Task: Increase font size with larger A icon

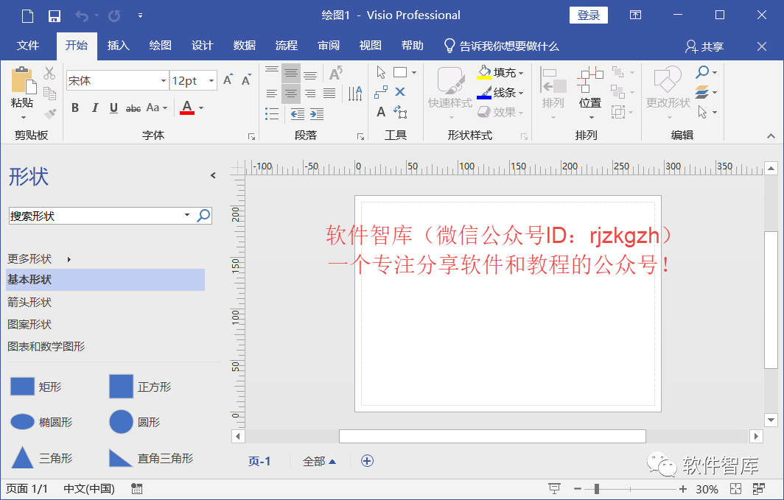Action: 228,80
